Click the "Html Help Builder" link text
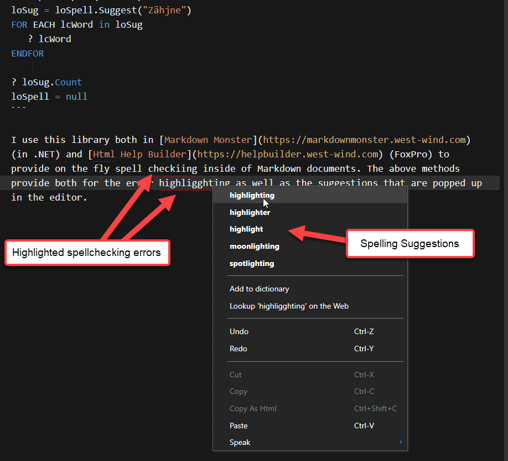This screenshot has width=508, height=461. pos(139,154)
